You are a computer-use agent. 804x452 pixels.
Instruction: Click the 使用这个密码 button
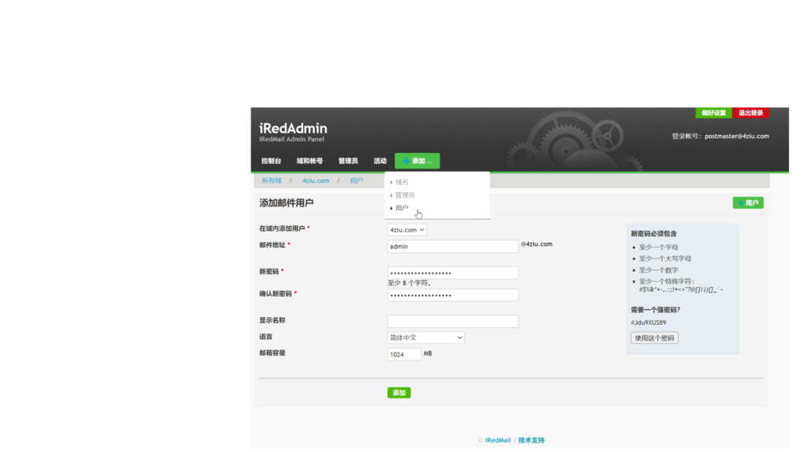tap(654, 337)
